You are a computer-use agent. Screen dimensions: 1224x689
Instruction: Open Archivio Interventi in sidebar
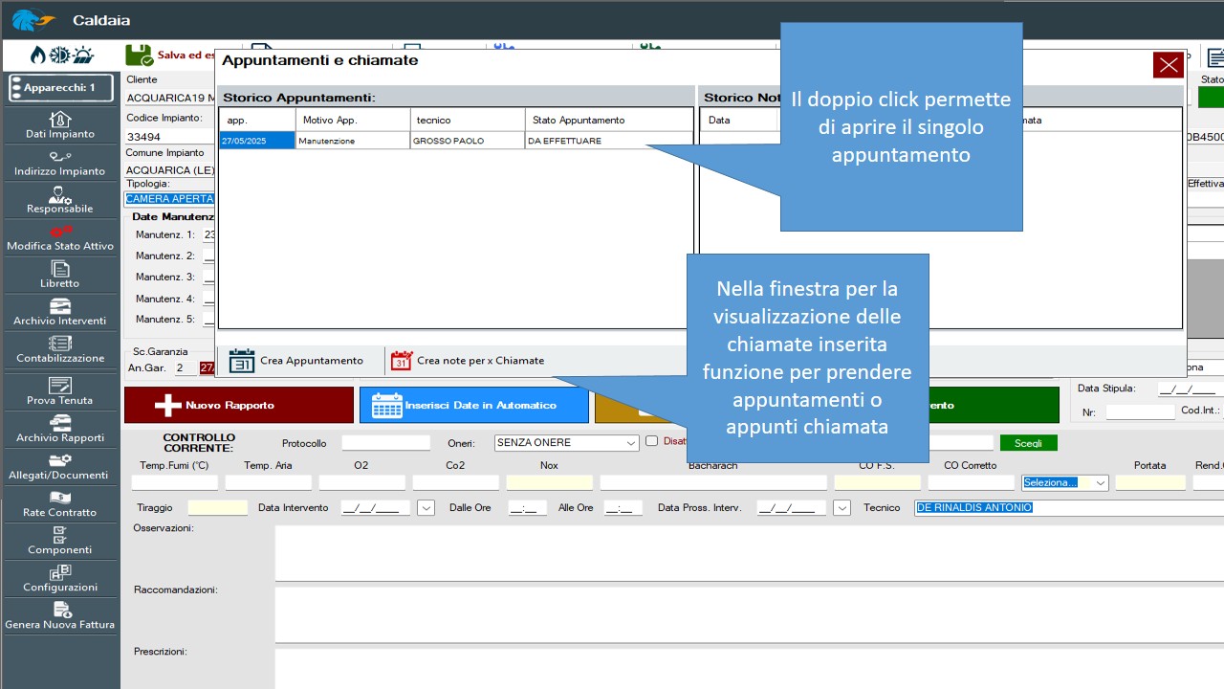tap(60, 312)
